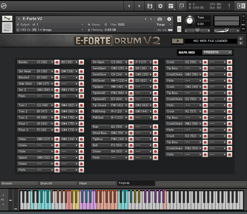This screenshot has width=247, height=214.
Task: Select the Keymap tab
Action: click(136, 183)
